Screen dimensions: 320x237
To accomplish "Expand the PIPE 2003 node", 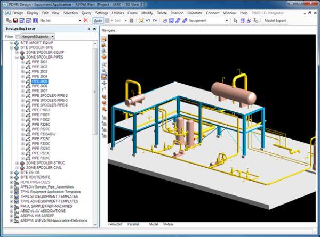I will 23,71.
